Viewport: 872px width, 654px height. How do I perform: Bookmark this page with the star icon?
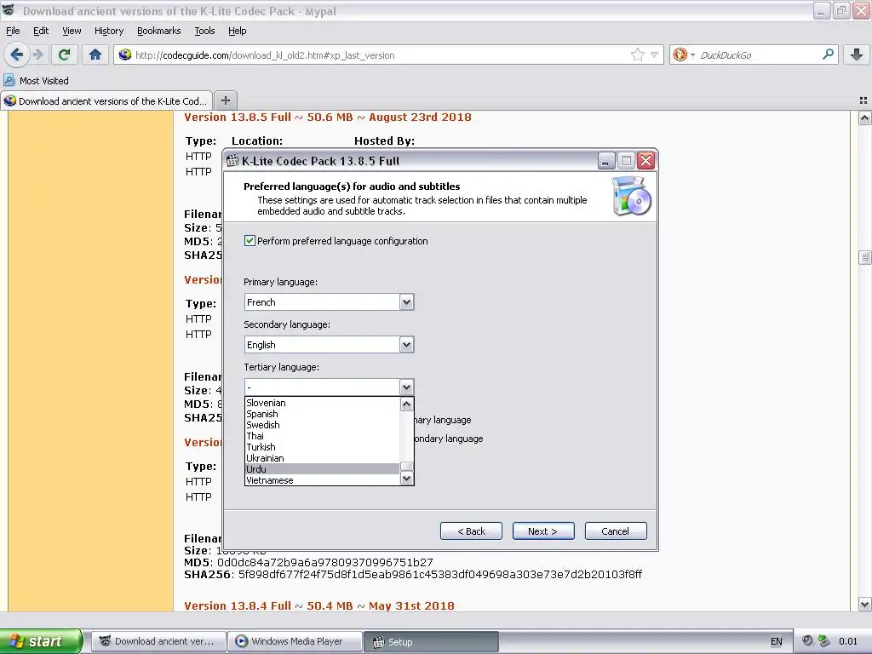(x=637, y=54)
